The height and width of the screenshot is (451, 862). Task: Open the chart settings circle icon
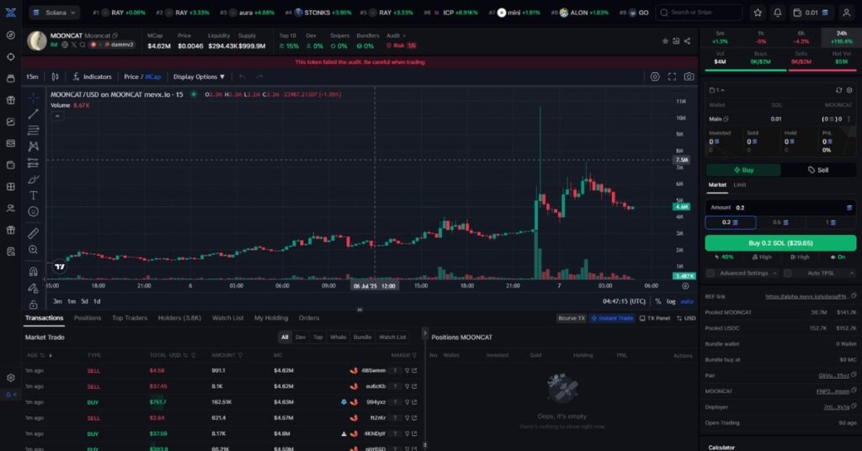(655, 77)
